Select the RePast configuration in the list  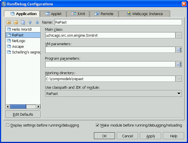click(23, 35)
